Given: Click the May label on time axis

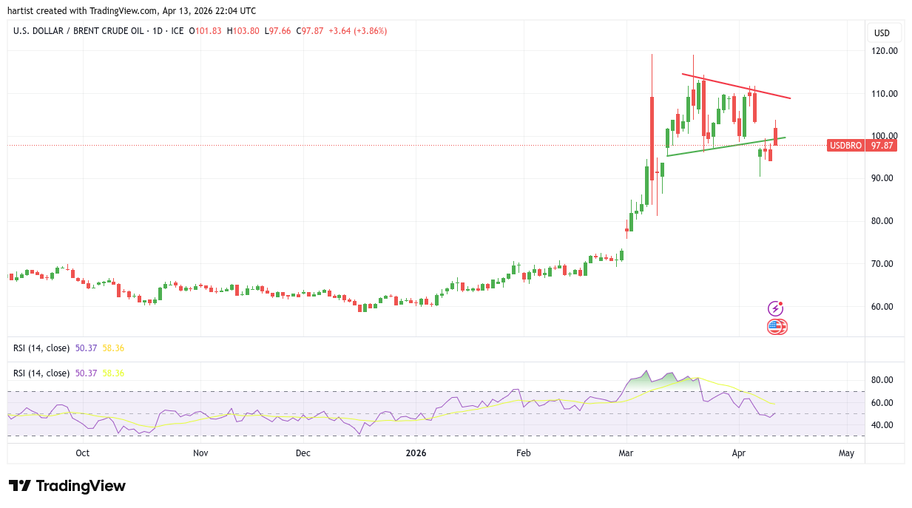Looking at the screenshot, I should point(847,453).
